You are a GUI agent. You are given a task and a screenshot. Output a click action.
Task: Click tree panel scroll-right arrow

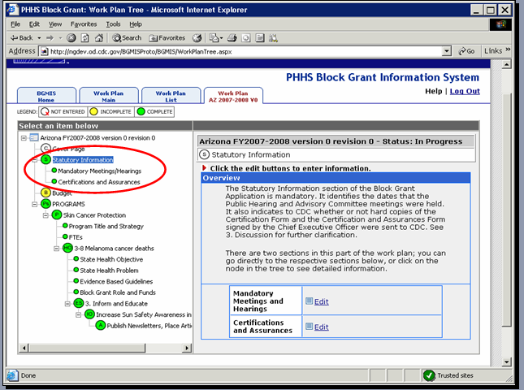click(187, 348)
